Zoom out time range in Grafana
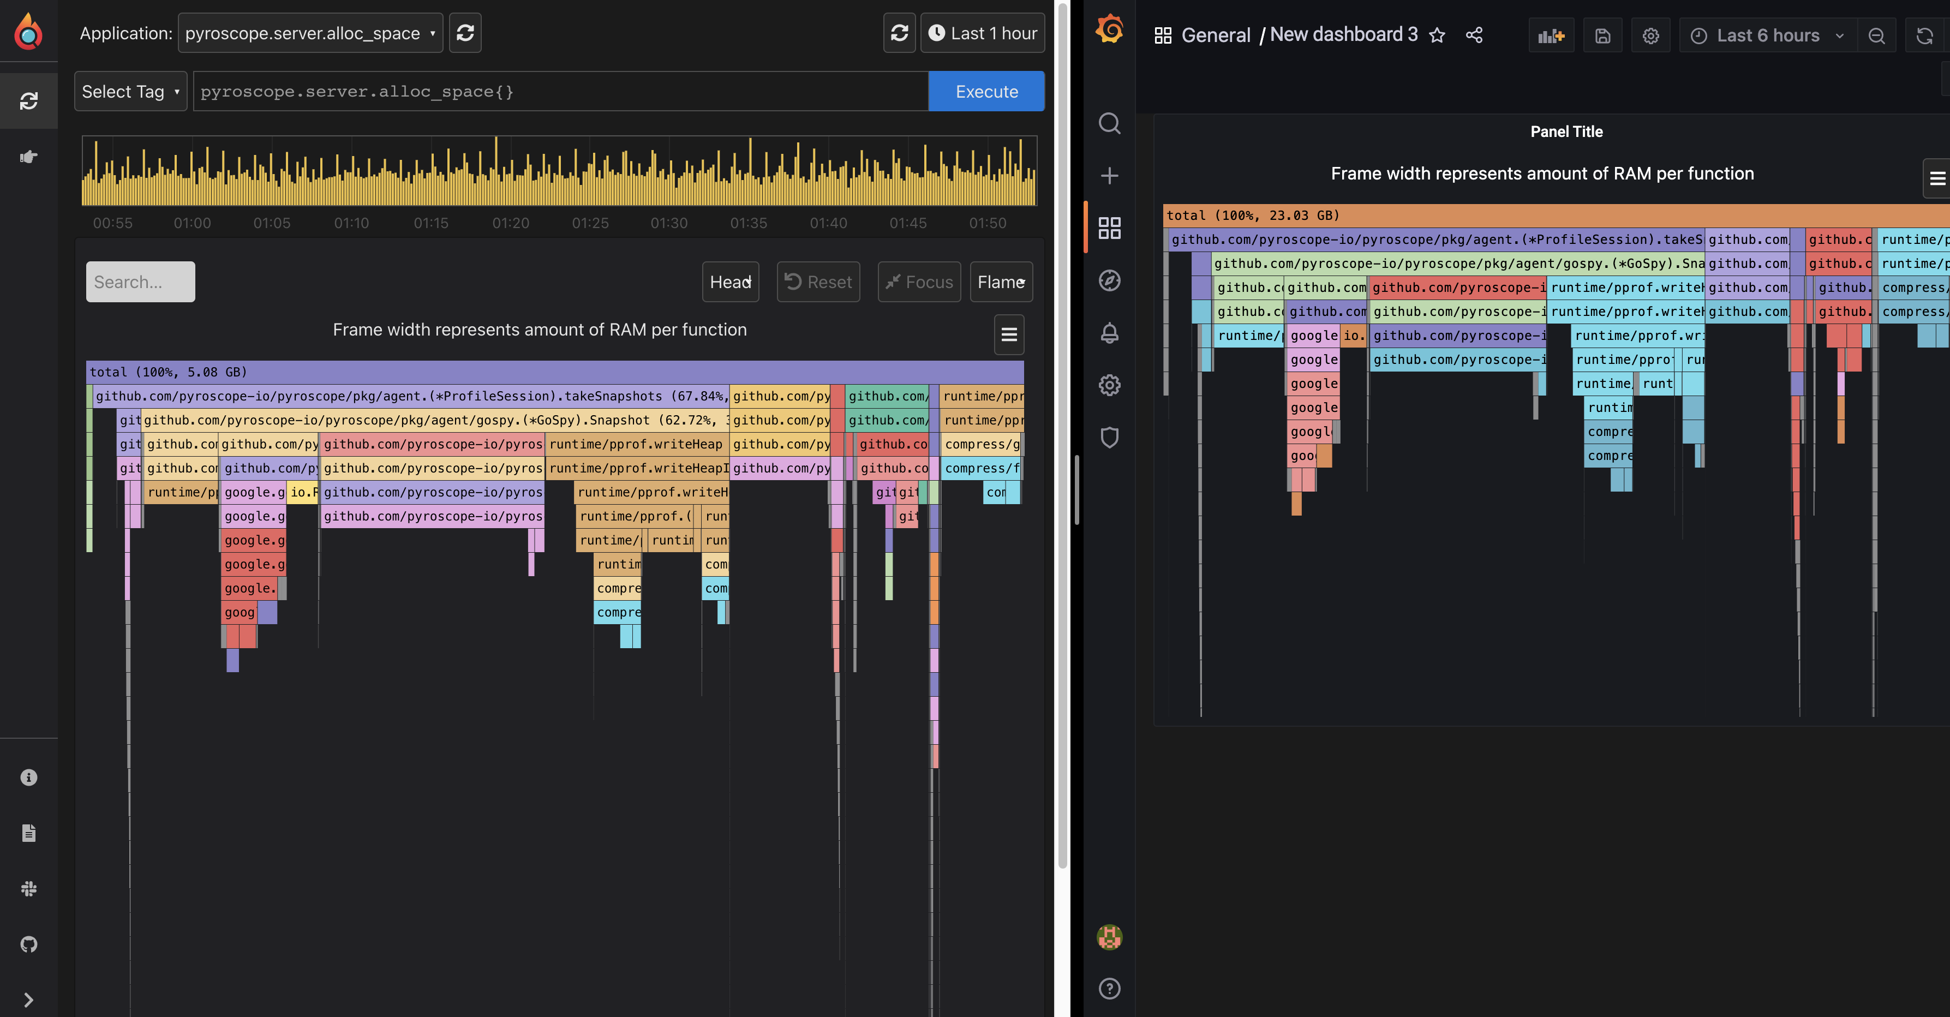Screen dimensions: 1950x1017 [x=1876, y=35]
